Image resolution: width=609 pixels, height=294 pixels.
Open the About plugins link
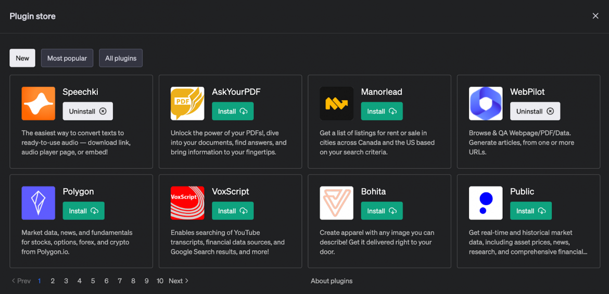pos(332,281)
